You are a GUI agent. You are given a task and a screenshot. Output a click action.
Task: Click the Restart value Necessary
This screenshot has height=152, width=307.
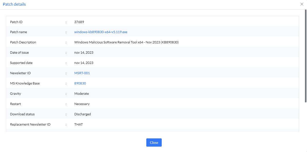coord(82,104)
